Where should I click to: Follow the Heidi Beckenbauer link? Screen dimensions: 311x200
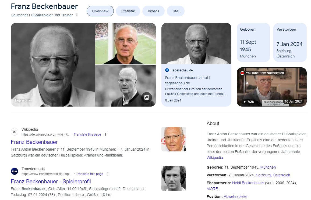[248, 183]
